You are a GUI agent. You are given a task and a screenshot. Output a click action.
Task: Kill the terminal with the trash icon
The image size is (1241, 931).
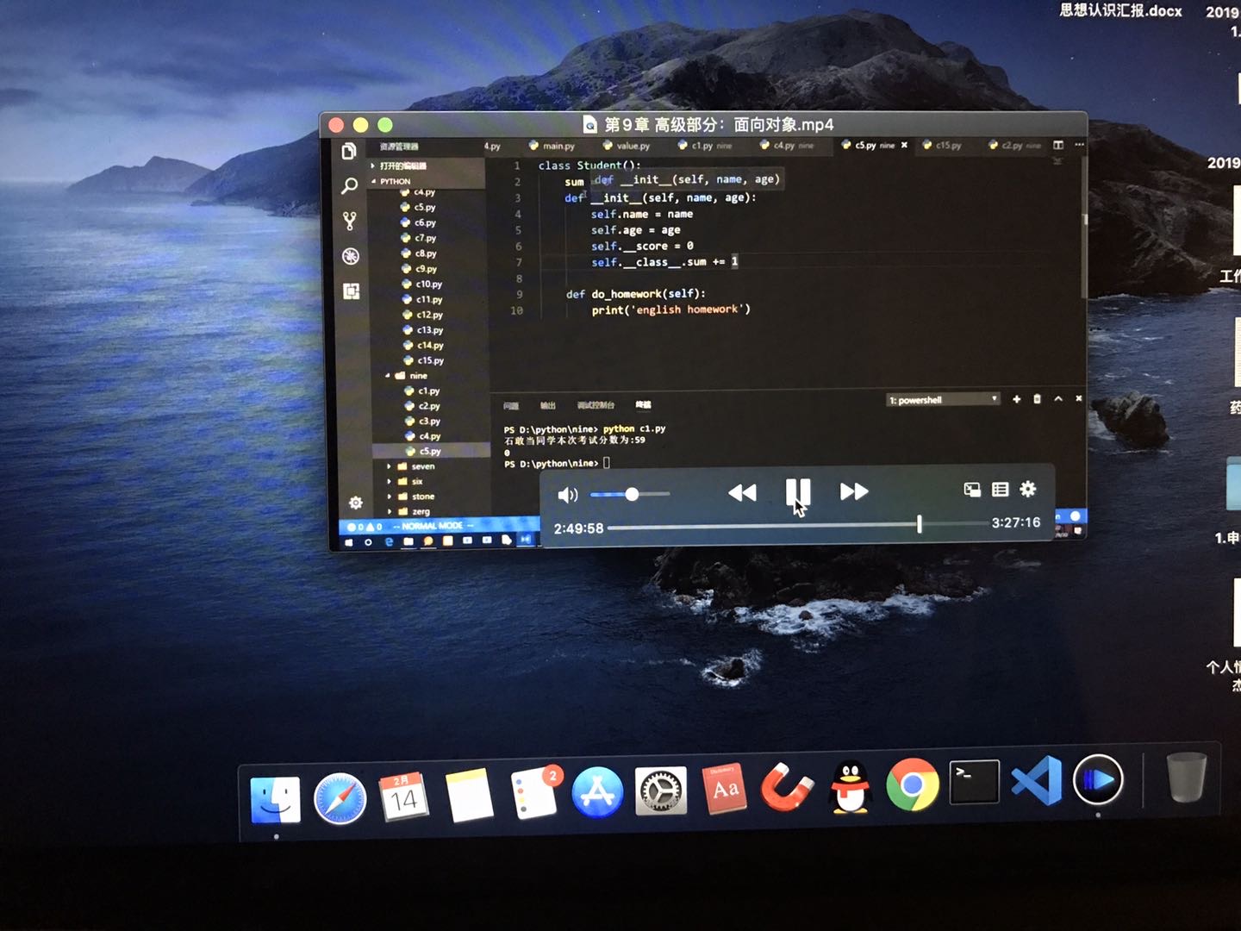1037,399
